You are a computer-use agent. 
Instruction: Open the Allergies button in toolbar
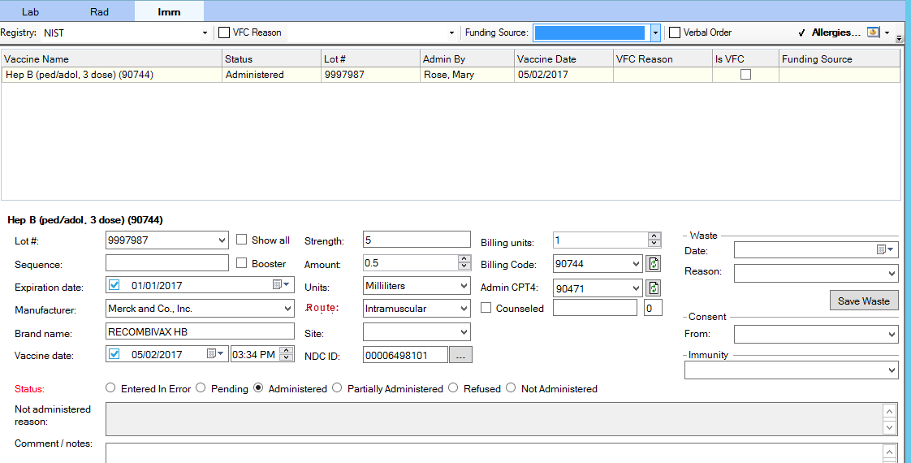[835, 32]
